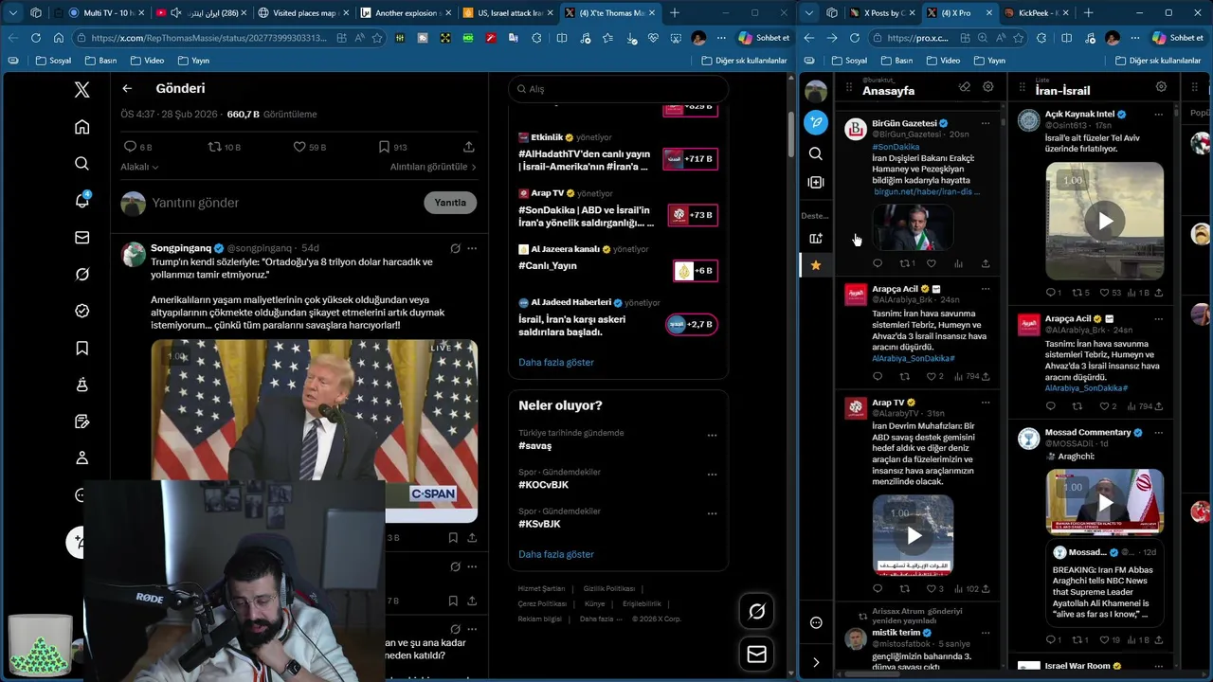Open Bookmarks icon in X sidebar
Screen dimensions: 1213x682
[x=82, y=349]
